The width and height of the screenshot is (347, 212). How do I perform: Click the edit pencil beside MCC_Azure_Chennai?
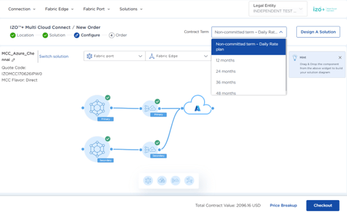(14, 60)
